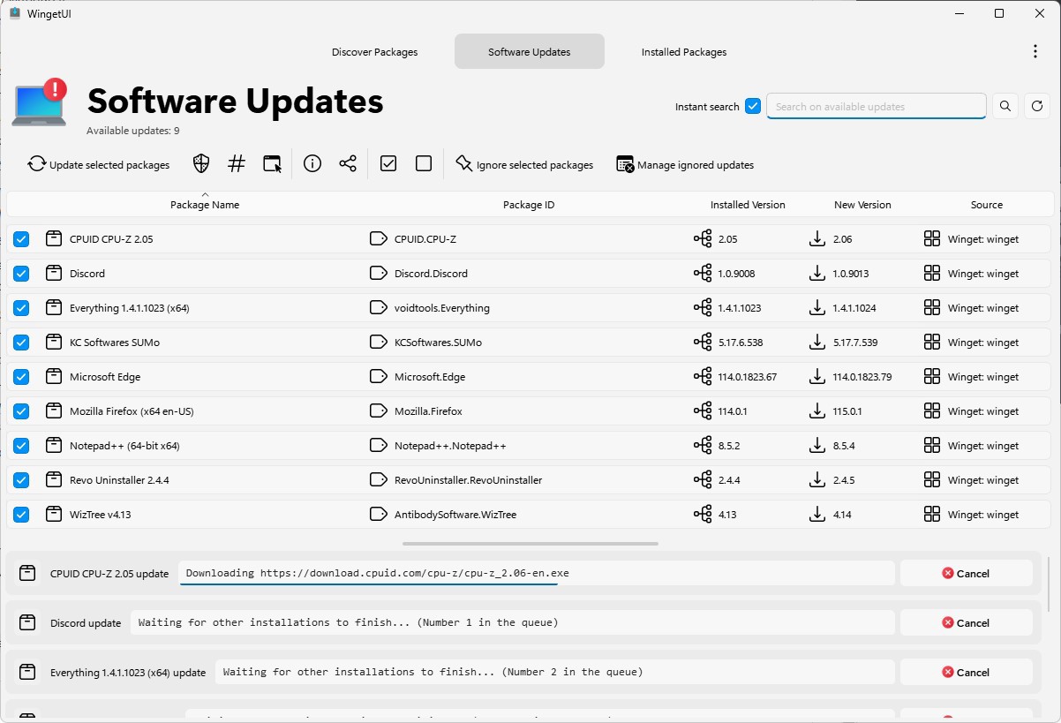Click the run as administrator shield icon

point(201,164)
